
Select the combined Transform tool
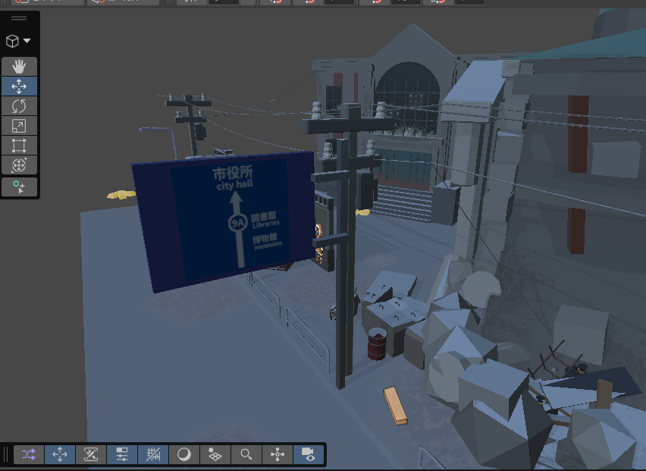point(19,165)
